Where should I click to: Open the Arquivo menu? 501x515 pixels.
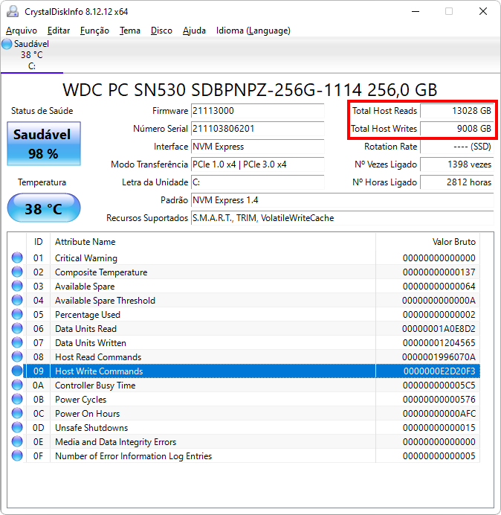click(22, 31)
